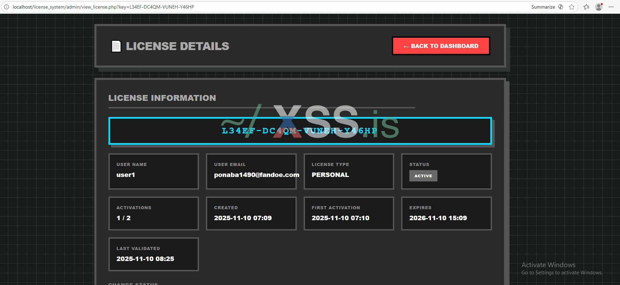Viewport: 620px width, 285px height.
Task: Click the license type value PERSONAL
Action: click(330, 175)
